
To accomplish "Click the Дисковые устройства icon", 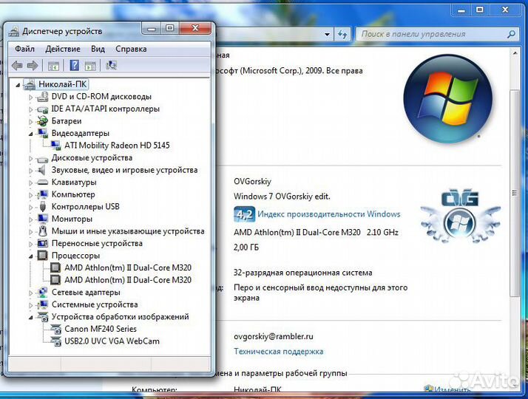I will tap(42, 158).
